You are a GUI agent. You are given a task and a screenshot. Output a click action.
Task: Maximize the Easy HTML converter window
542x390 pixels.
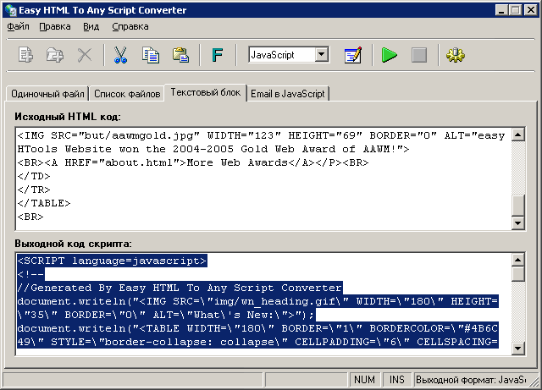tap(515, 10)
